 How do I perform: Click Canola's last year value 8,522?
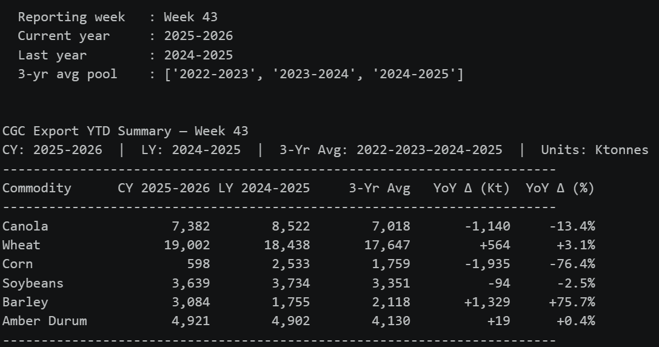(291, 226)
